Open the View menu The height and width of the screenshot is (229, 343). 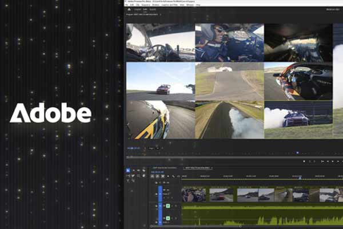182,5
